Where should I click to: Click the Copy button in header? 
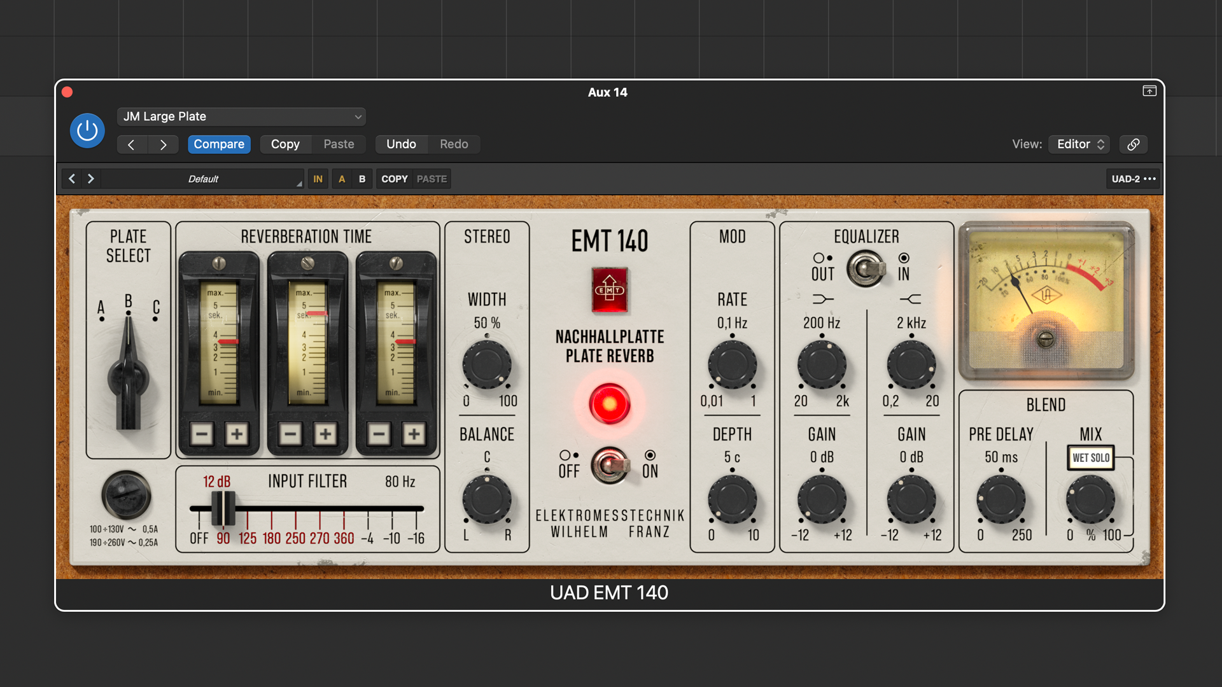click(x=285, y=144)
